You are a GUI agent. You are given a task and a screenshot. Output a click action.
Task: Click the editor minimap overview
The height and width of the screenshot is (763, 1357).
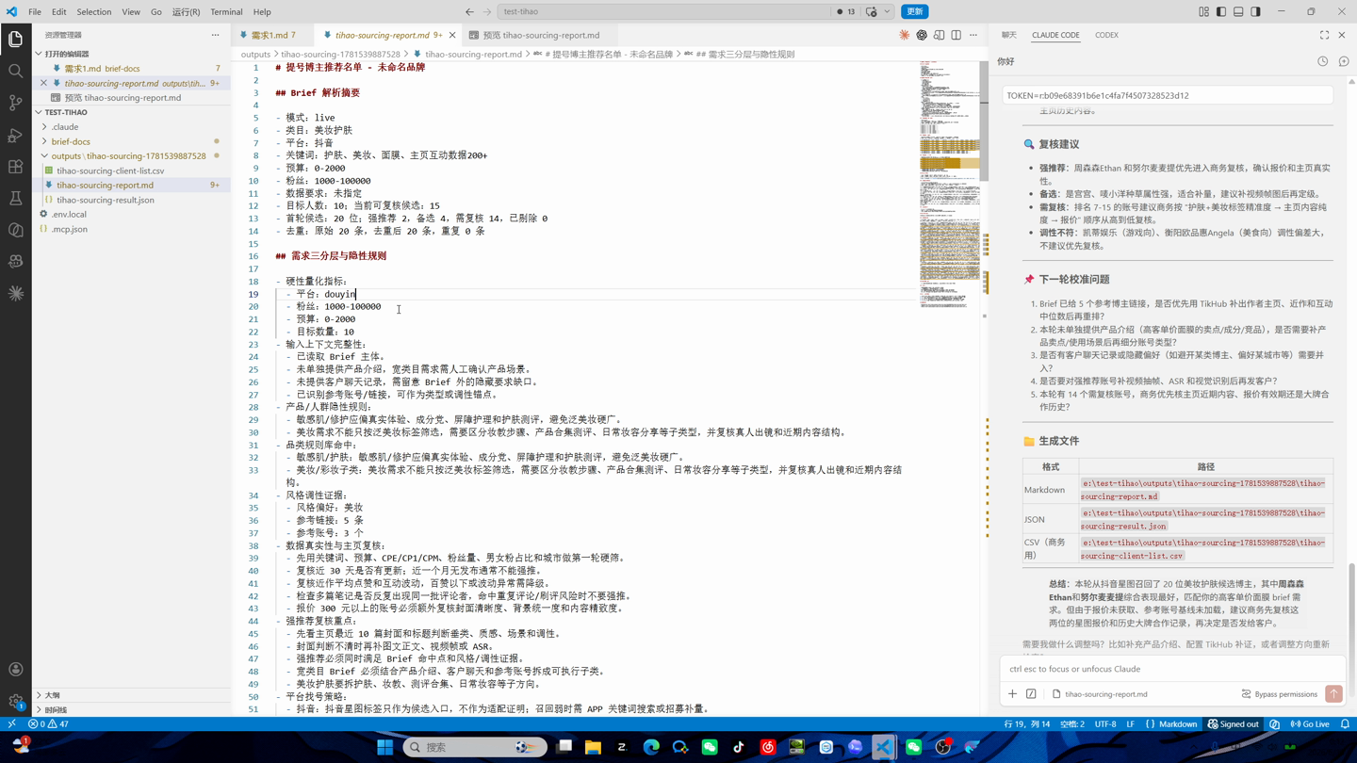[949, 184]
